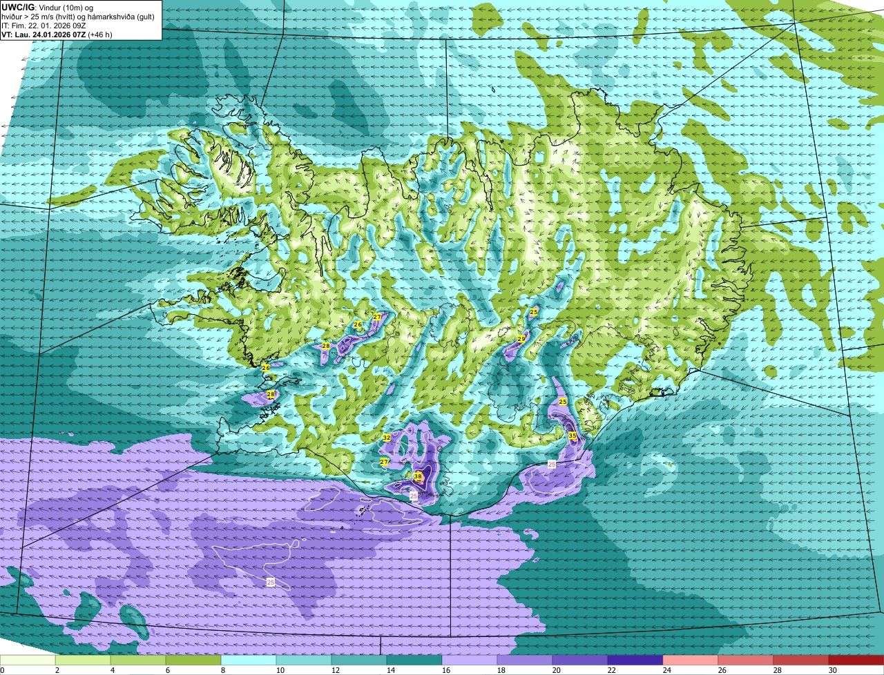The width and height of the screenshot is (884, 675).
Task: Click the legend tick label '2'
Action: (57, 670)
